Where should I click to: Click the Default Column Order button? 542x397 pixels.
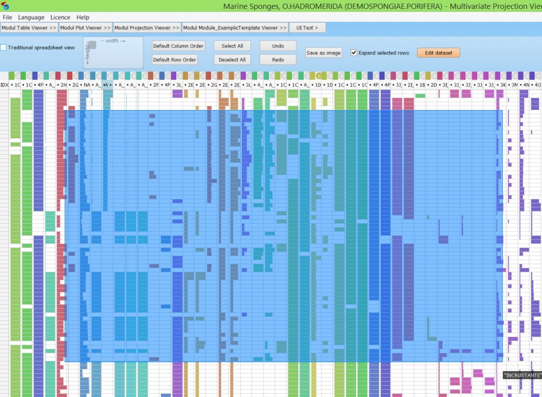pyautogui.click(x=178, y=46)
